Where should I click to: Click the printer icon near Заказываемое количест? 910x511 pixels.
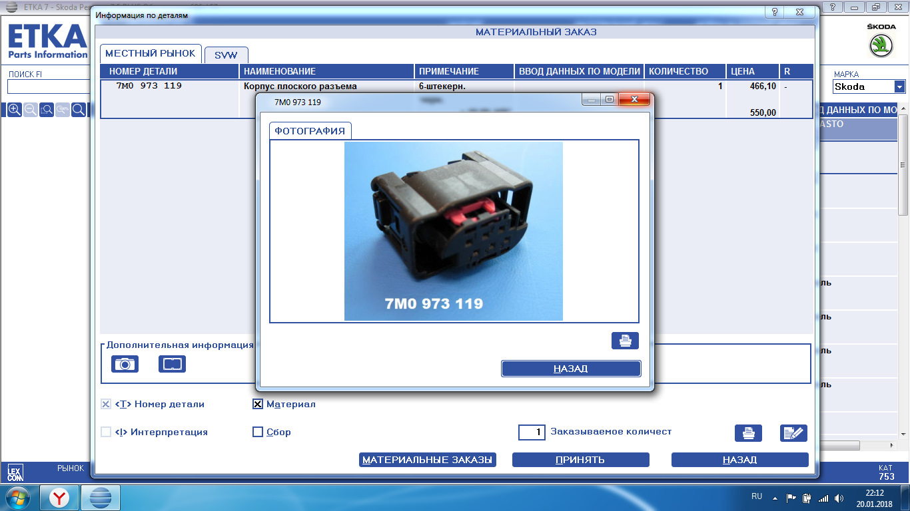748,433
